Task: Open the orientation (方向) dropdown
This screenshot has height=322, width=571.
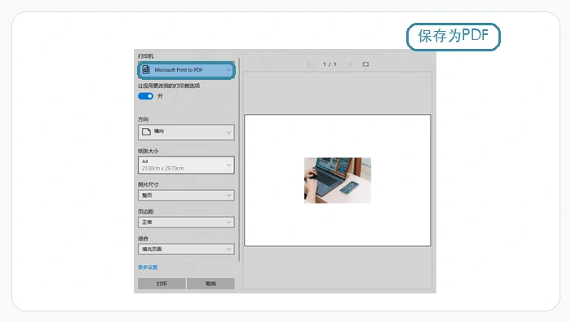Action: (x=186, y=132)
